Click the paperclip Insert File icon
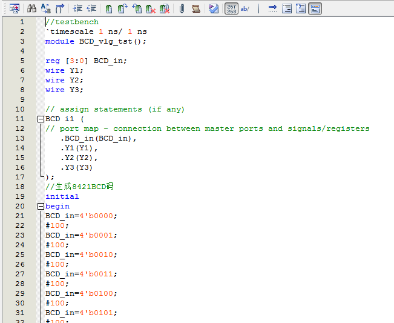 pos(182,8)
